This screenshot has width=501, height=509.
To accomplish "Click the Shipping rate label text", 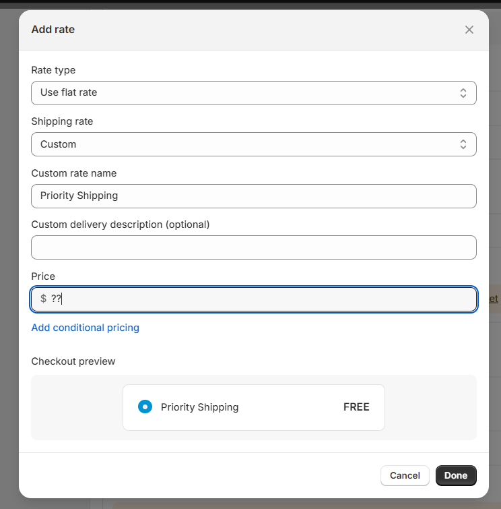I will [x=62, y=121].
